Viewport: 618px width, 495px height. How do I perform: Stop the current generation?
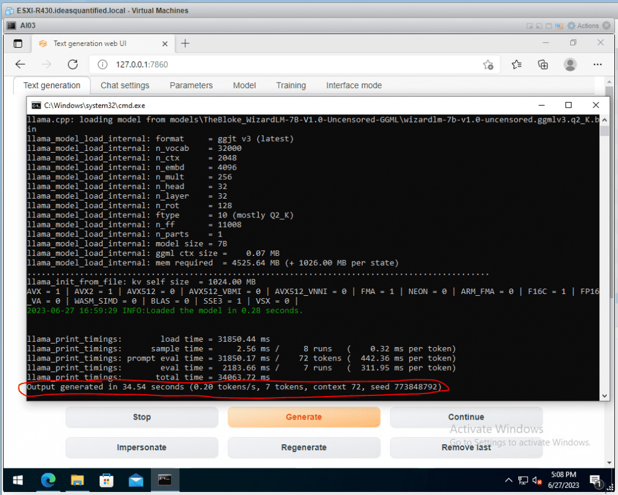pyautogui.click(x=142, y=417)
